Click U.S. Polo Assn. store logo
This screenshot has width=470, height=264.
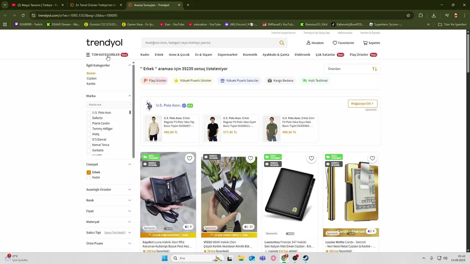click(x=149, y=106)
